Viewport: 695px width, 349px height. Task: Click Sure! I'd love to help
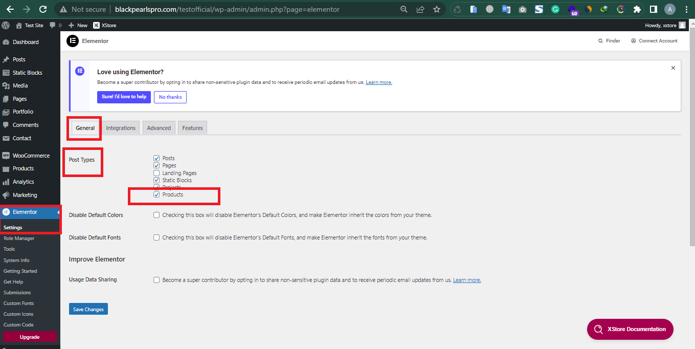[x=124, y=97]
